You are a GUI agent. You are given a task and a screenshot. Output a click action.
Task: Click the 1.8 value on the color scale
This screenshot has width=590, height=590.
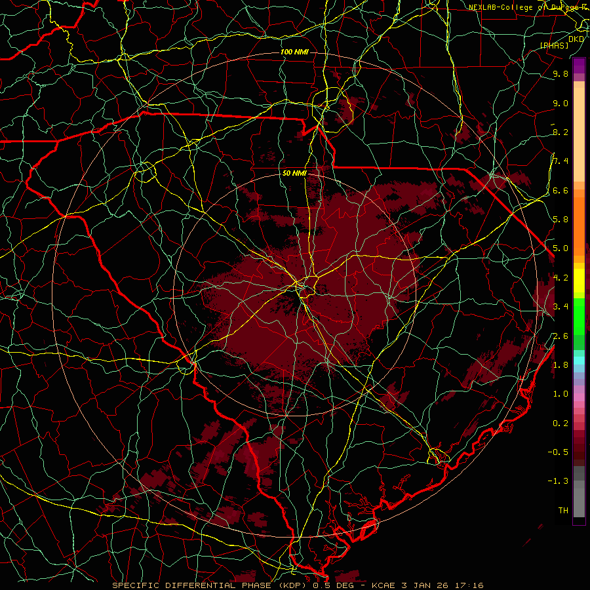pyautogui.click(x=560, y=365)
